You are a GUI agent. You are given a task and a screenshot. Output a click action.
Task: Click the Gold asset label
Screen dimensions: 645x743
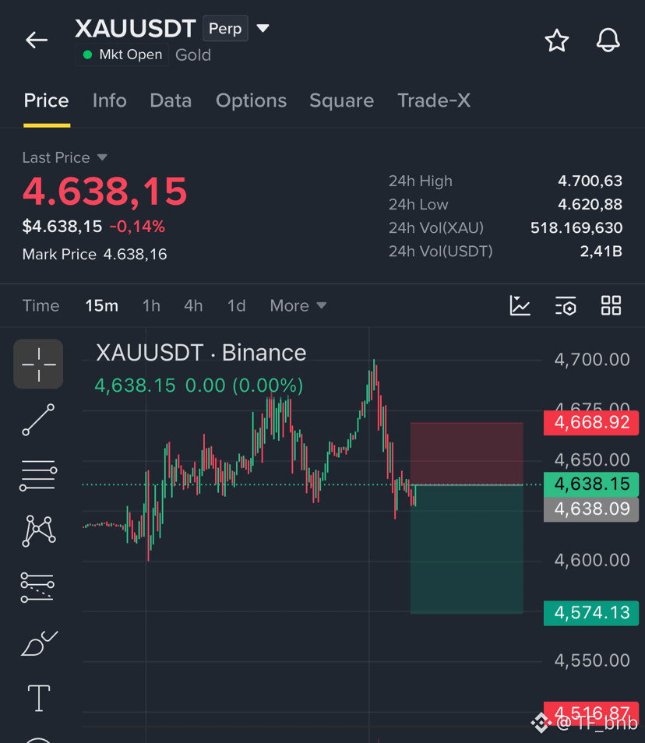tap(193, 55)
